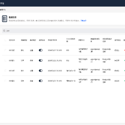Click the 集成任务 list icon

5,19
